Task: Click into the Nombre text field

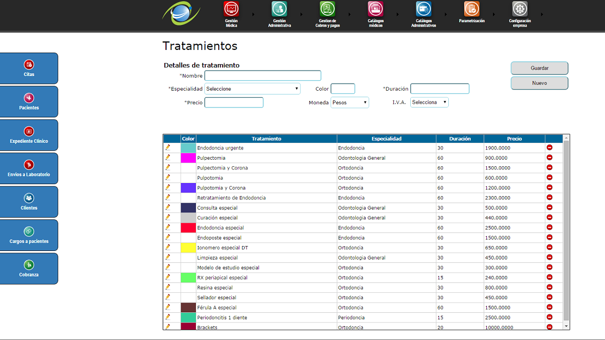Action: (263, 75)
